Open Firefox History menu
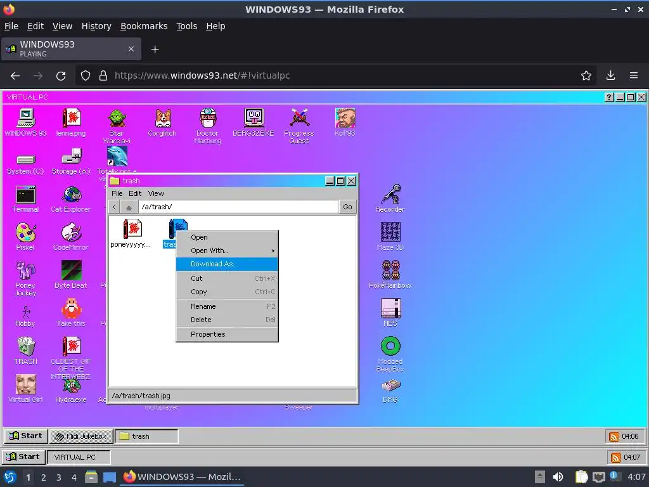This screenshot has height=487, width=649. coord(96,26)
